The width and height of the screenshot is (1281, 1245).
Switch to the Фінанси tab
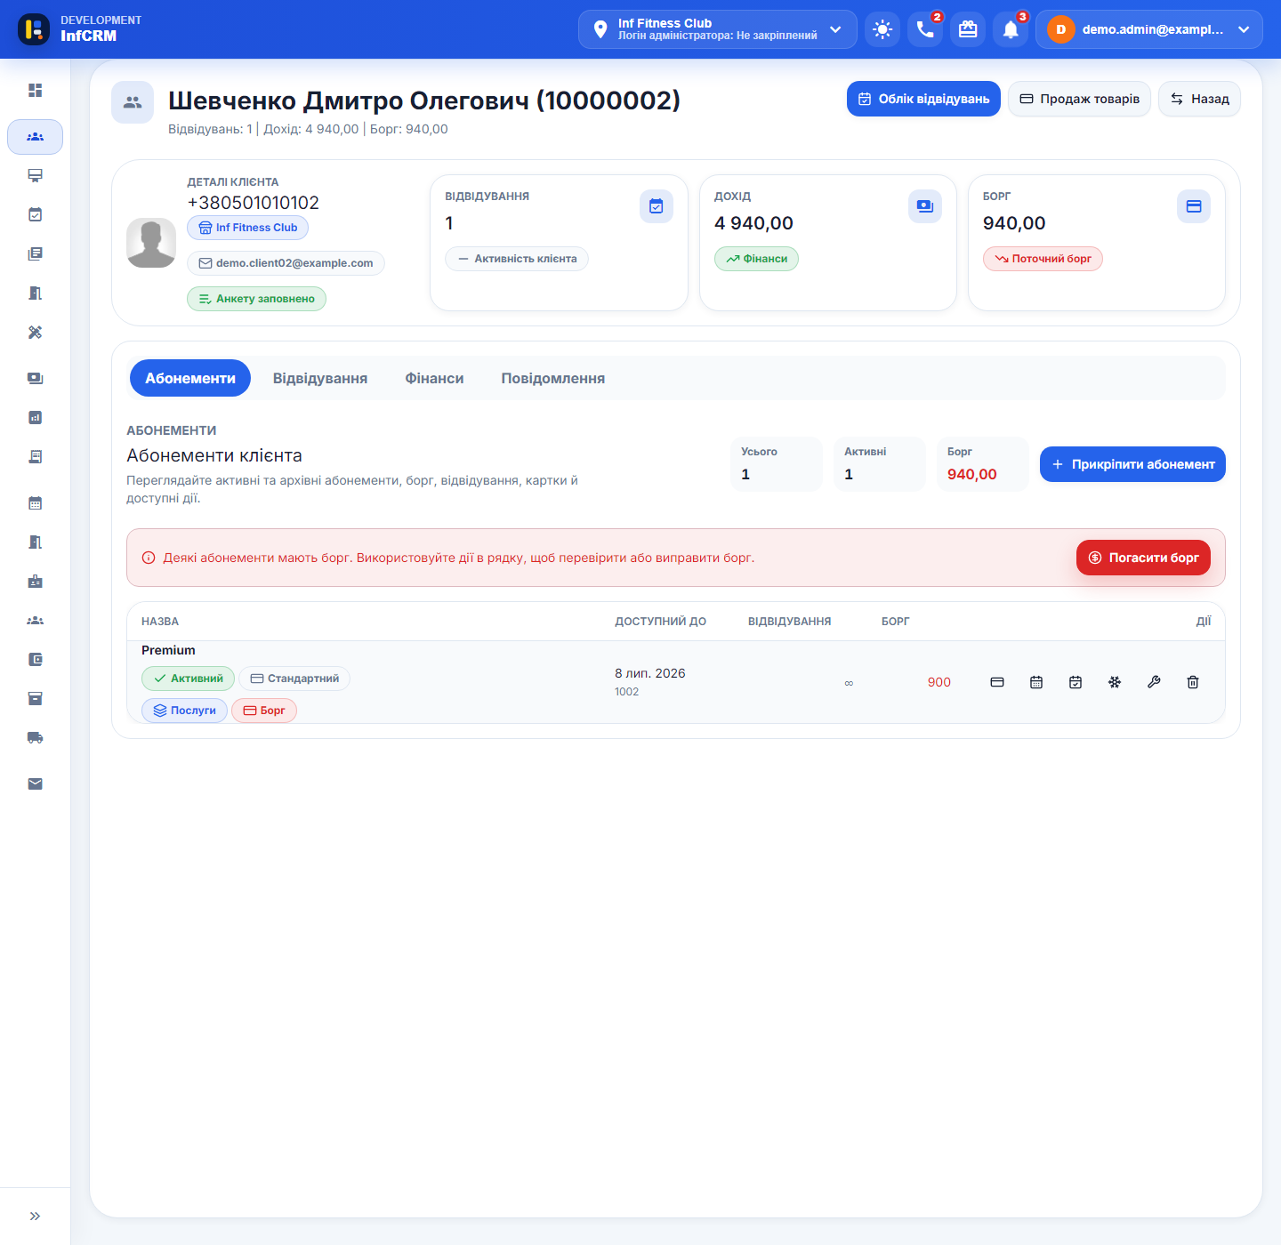(x=434, y=378)
